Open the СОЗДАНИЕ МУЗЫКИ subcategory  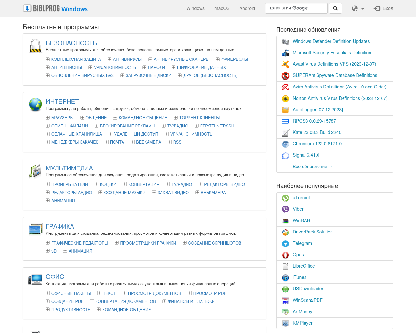tap(124, 193)
